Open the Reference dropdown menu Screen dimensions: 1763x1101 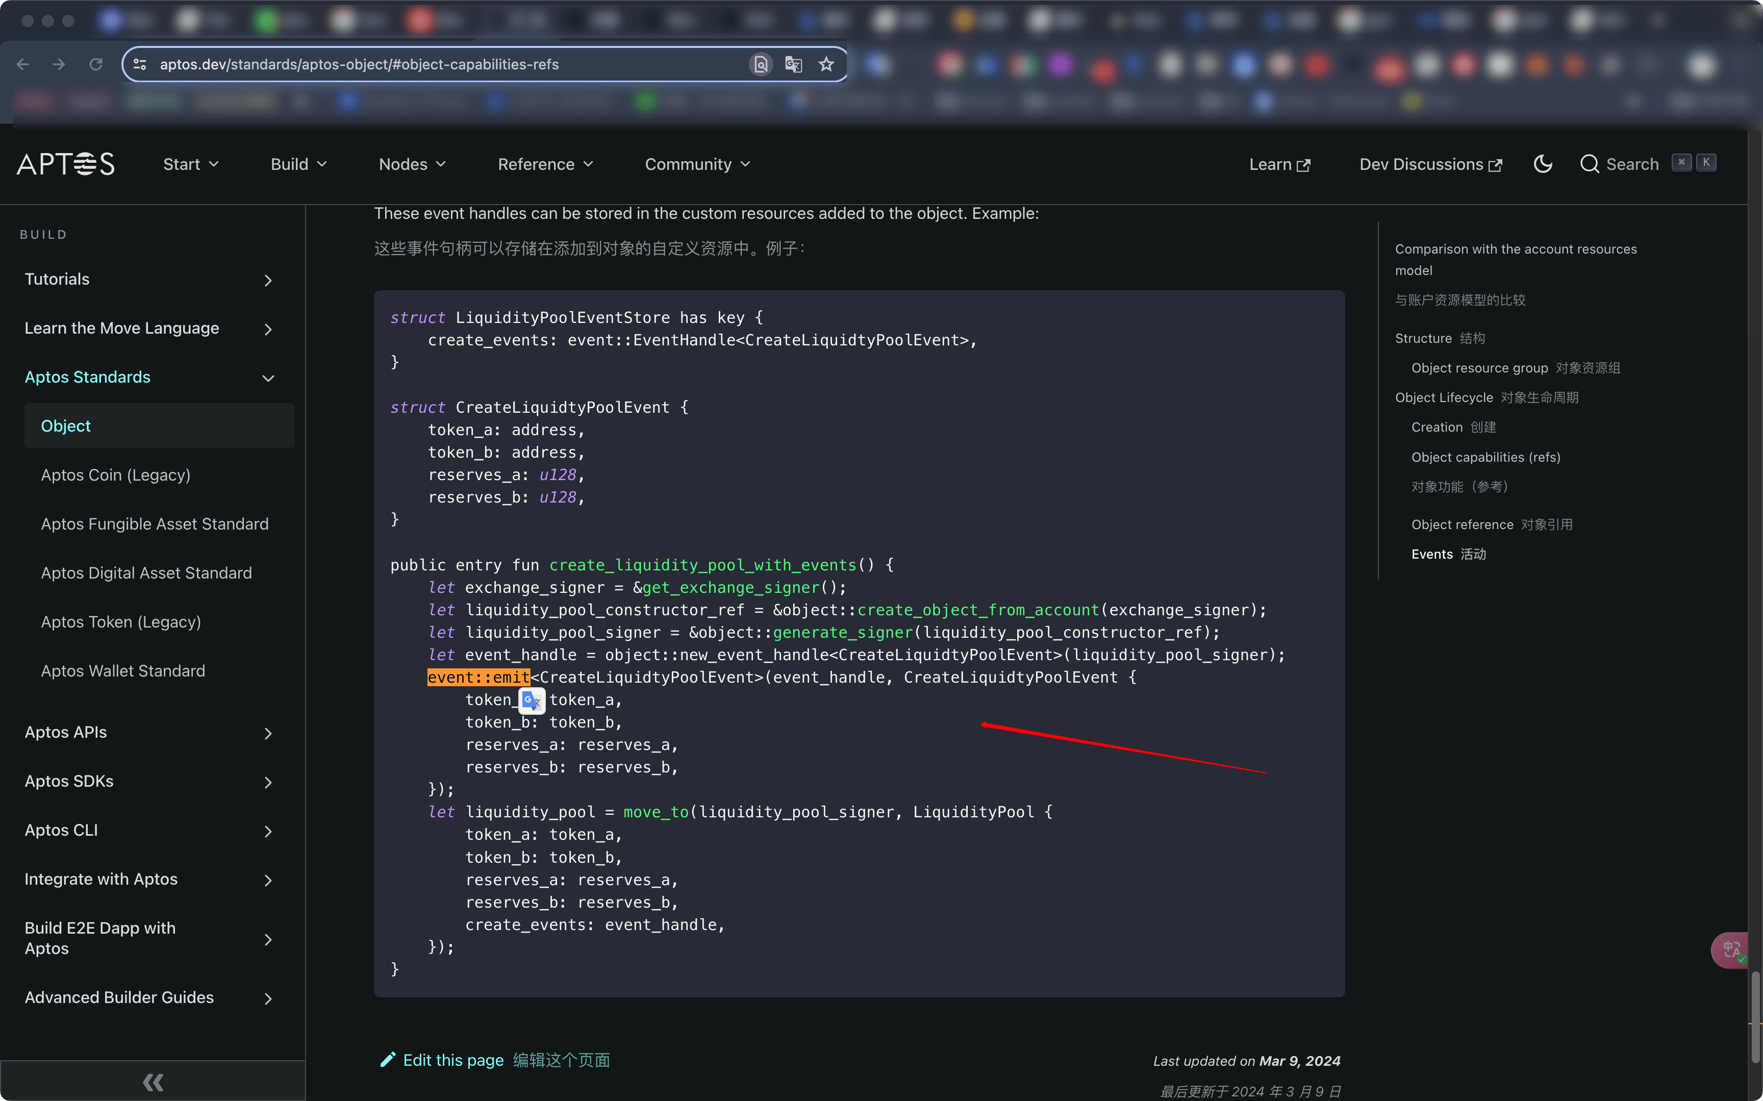[545, 164]
